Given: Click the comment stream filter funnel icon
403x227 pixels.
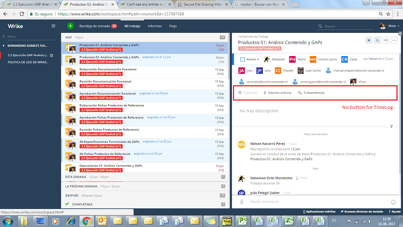Looking at the screenshot, I should click(391, 126).
